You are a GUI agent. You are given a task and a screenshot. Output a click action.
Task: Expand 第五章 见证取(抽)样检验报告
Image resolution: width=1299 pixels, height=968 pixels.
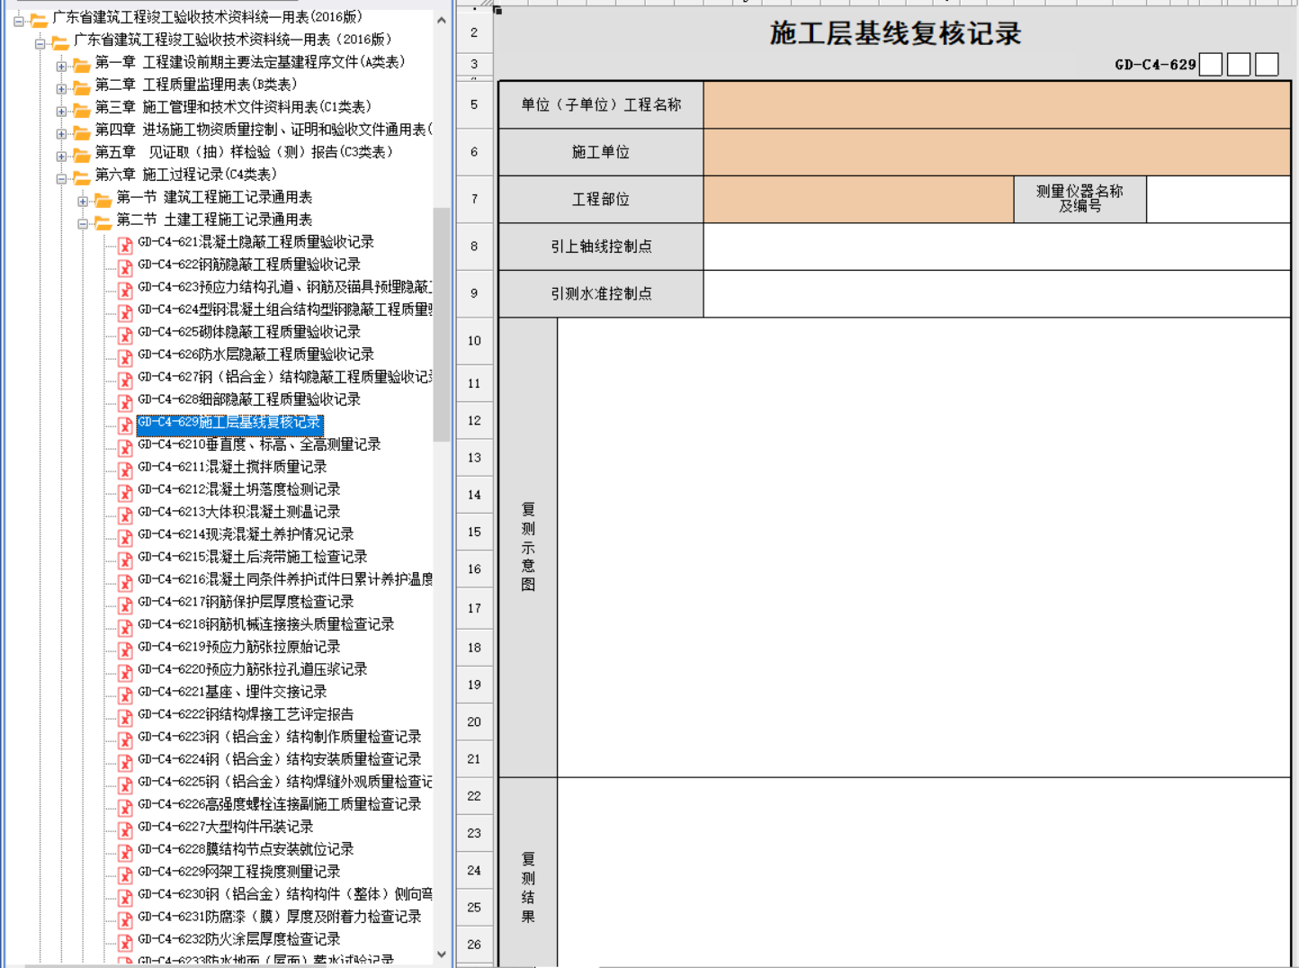coord(61,156)
